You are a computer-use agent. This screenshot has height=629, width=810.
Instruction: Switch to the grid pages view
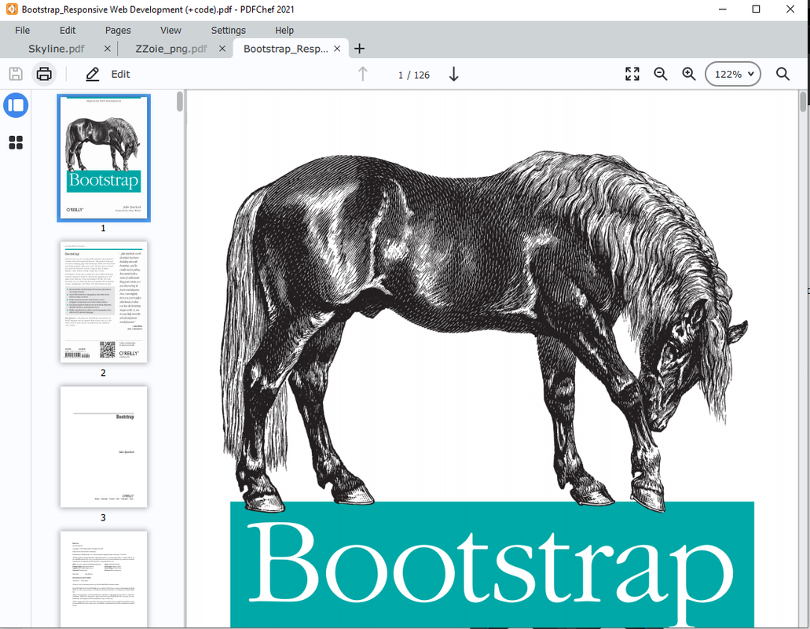pyautogui.click(x=16, y=142)
